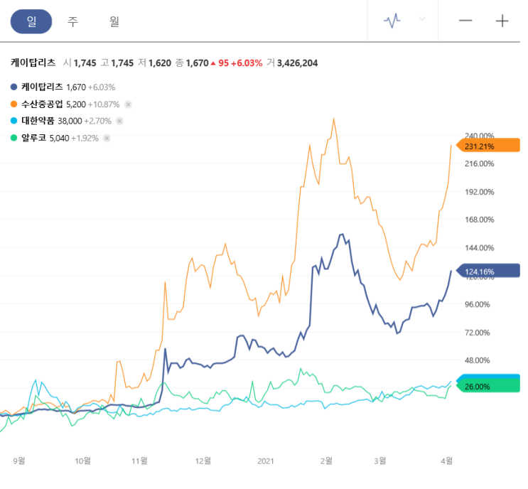Click the blue 124.16% price tag
The height and width of the screenshot is (489, 528).
point(488,271)
